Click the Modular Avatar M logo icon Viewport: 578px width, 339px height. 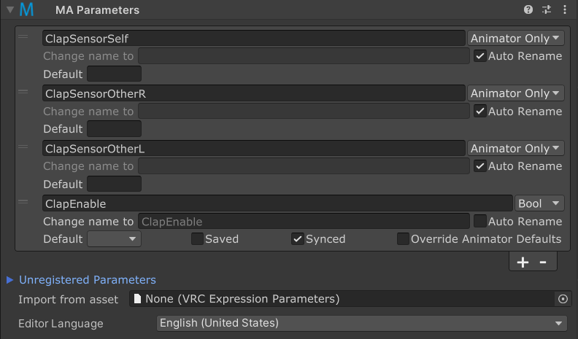click(26, 9)
